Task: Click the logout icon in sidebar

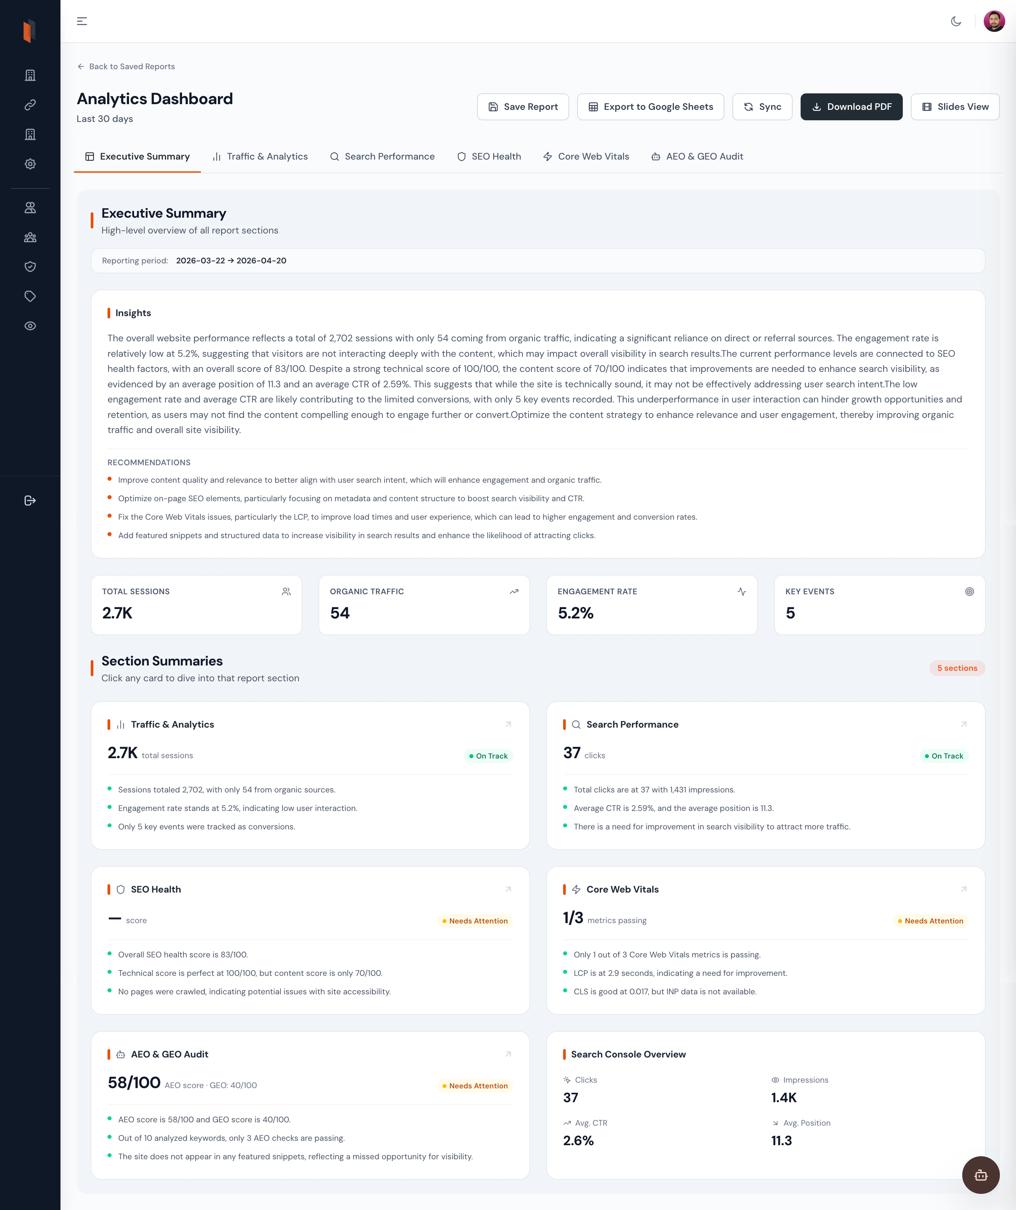Action: [x=30, y=500]
